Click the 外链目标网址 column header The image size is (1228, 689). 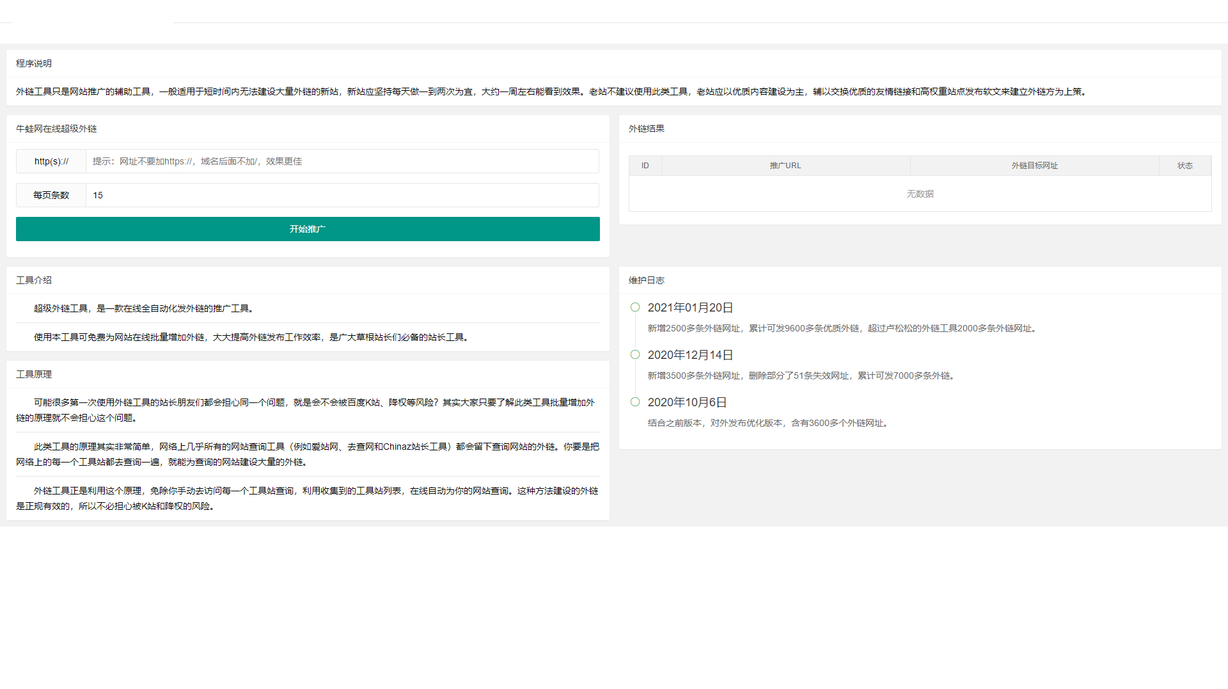click(1035, 165)
